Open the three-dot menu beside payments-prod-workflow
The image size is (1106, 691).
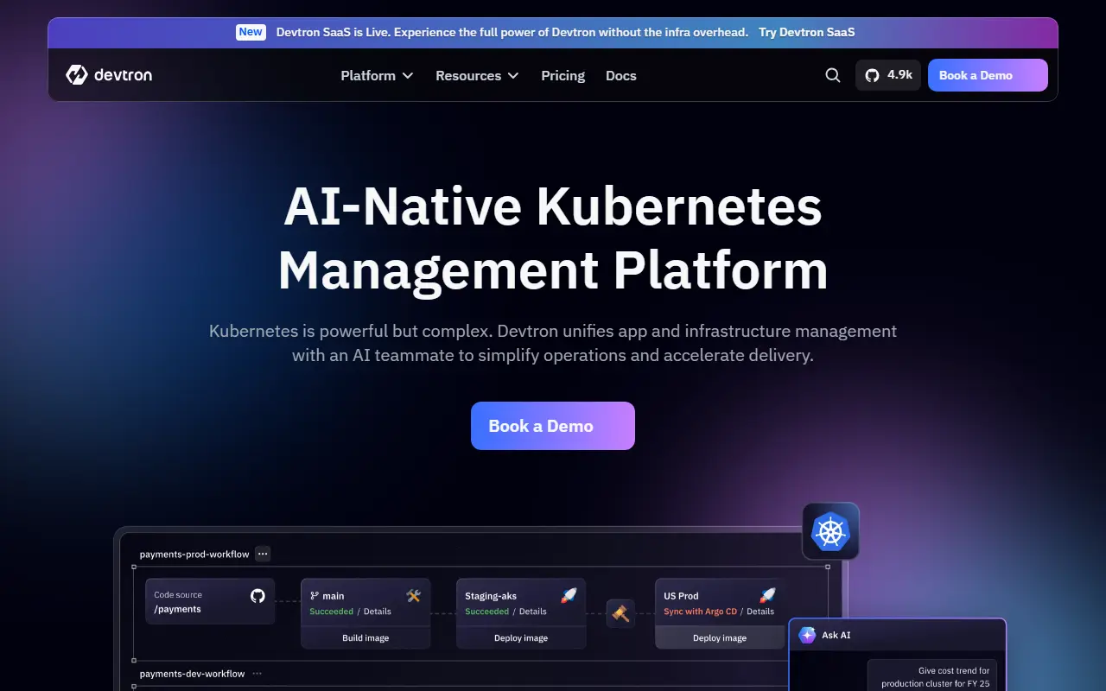(263, 554)
